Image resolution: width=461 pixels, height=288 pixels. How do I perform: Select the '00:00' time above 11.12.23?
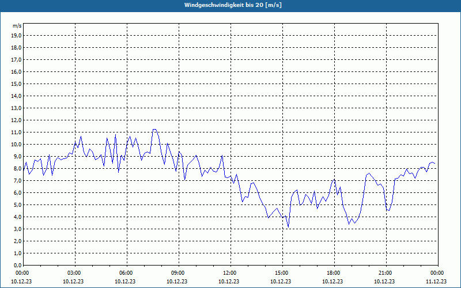pyautogui.click(x=438, y=273)
